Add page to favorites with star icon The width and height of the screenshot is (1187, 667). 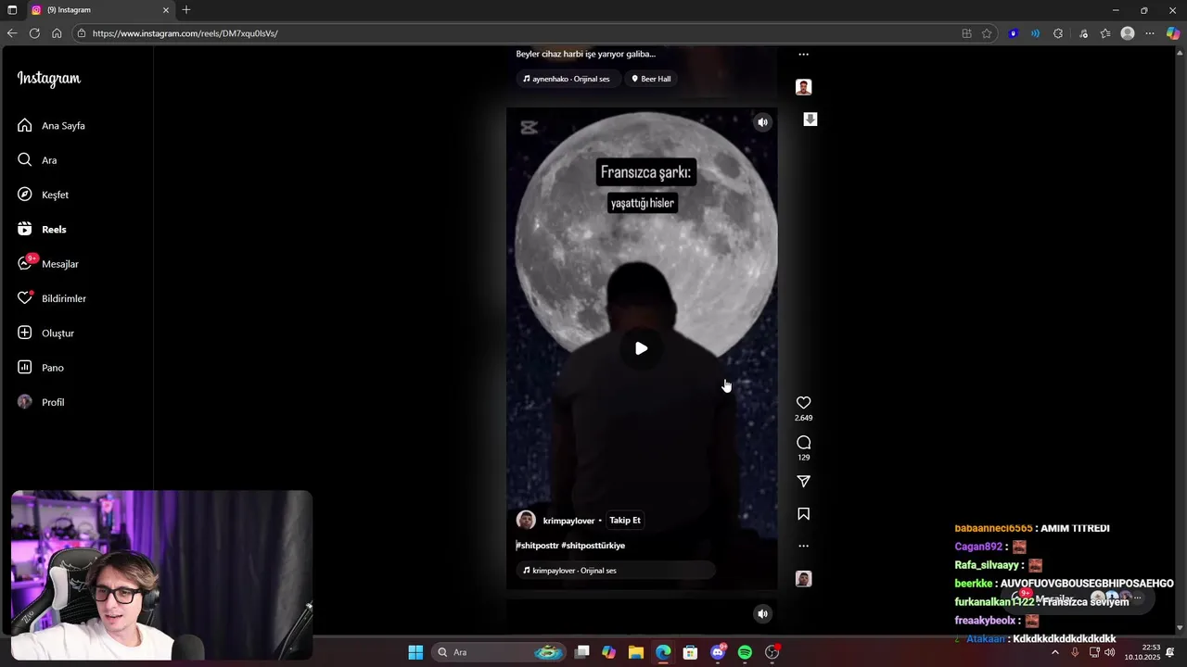[987, 33]
